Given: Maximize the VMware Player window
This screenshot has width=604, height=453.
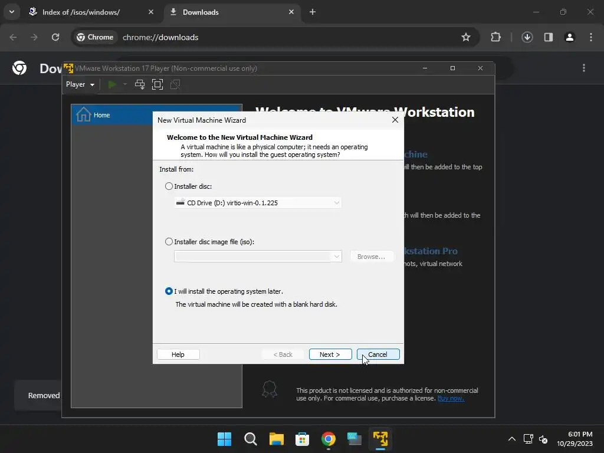Looking at the screenshot, I should click(x=452, y=68).
